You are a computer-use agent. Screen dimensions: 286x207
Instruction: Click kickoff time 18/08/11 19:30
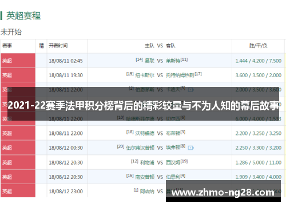(66, 75)
